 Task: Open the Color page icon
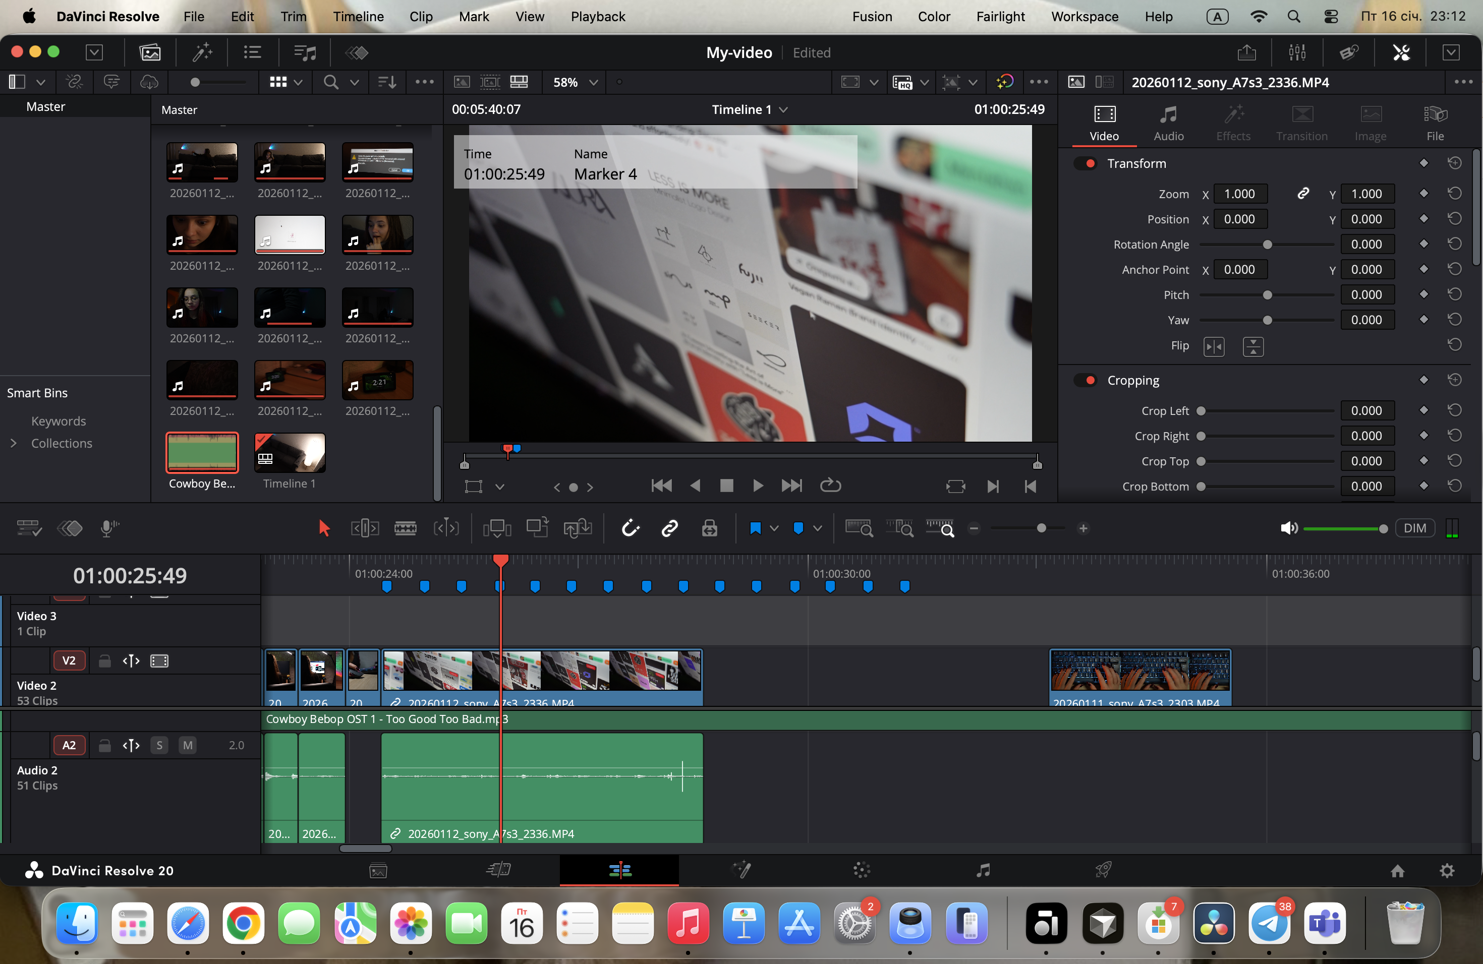[x=862, y=870]
